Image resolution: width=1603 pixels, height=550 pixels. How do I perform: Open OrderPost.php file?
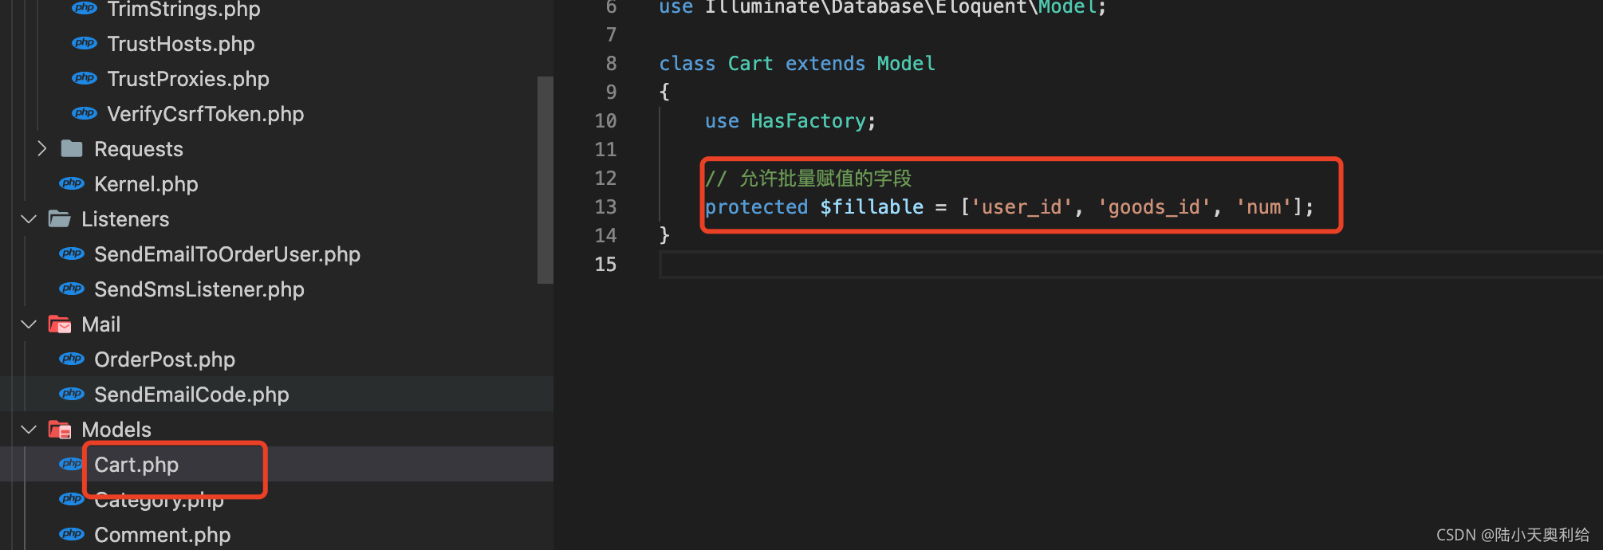click(x=164, y=359)
